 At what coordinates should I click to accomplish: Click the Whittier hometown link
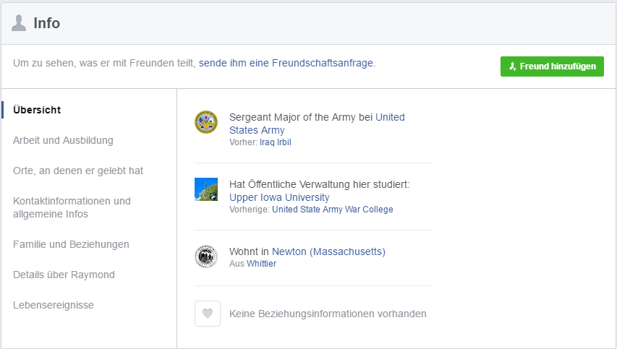pyautogui.click(x=261, y=264)
